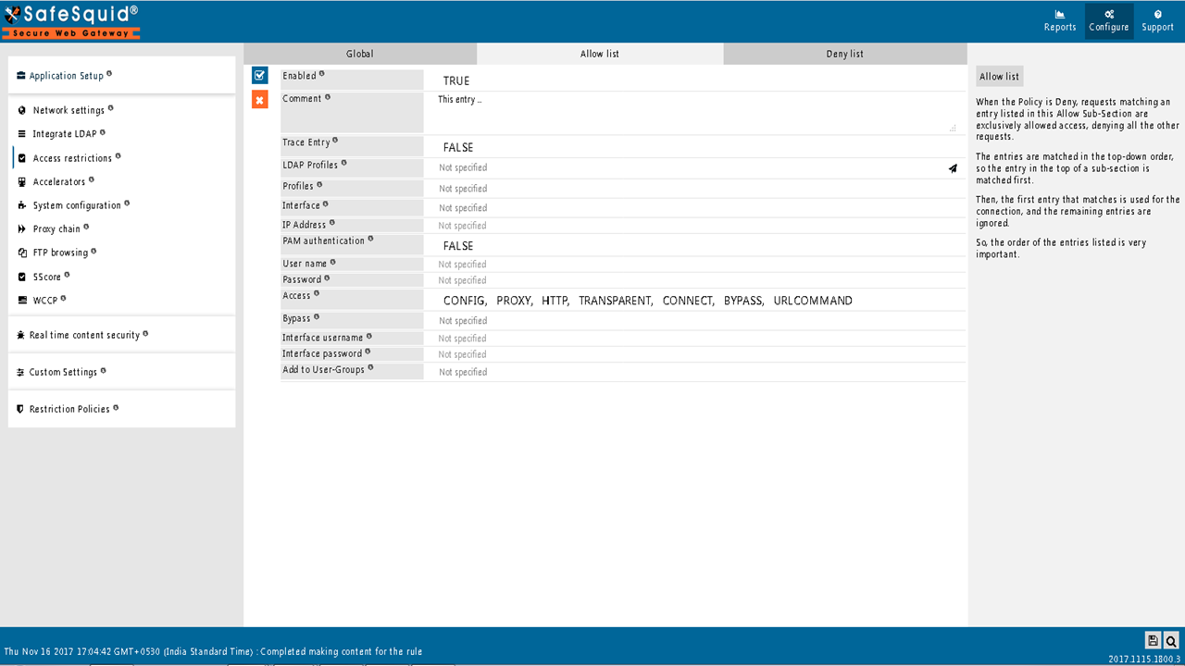
Task: Open SScore in sidebar
Action: tap(47, 277)
